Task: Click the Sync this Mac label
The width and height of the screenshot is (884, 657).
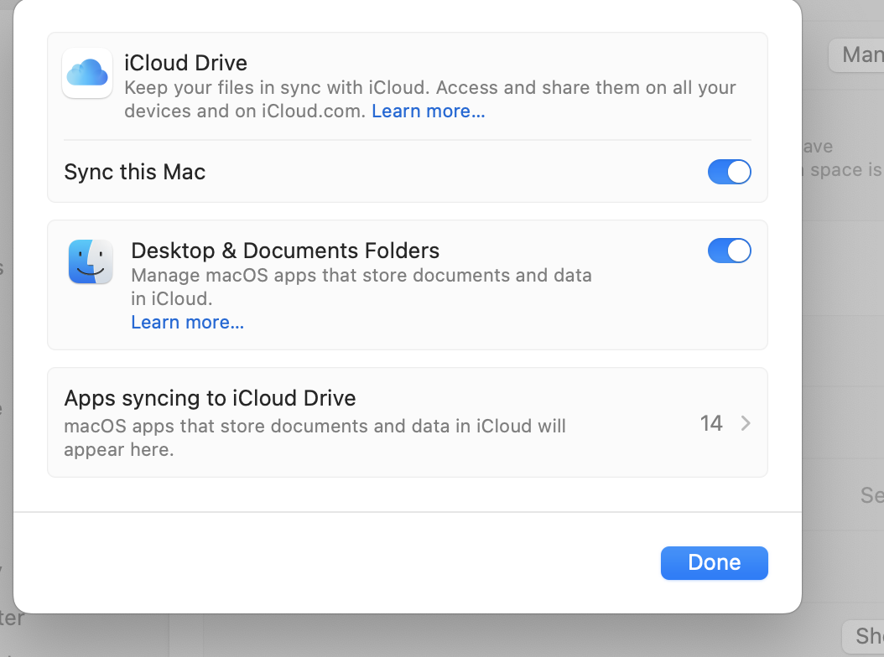Action: point(134,171)
